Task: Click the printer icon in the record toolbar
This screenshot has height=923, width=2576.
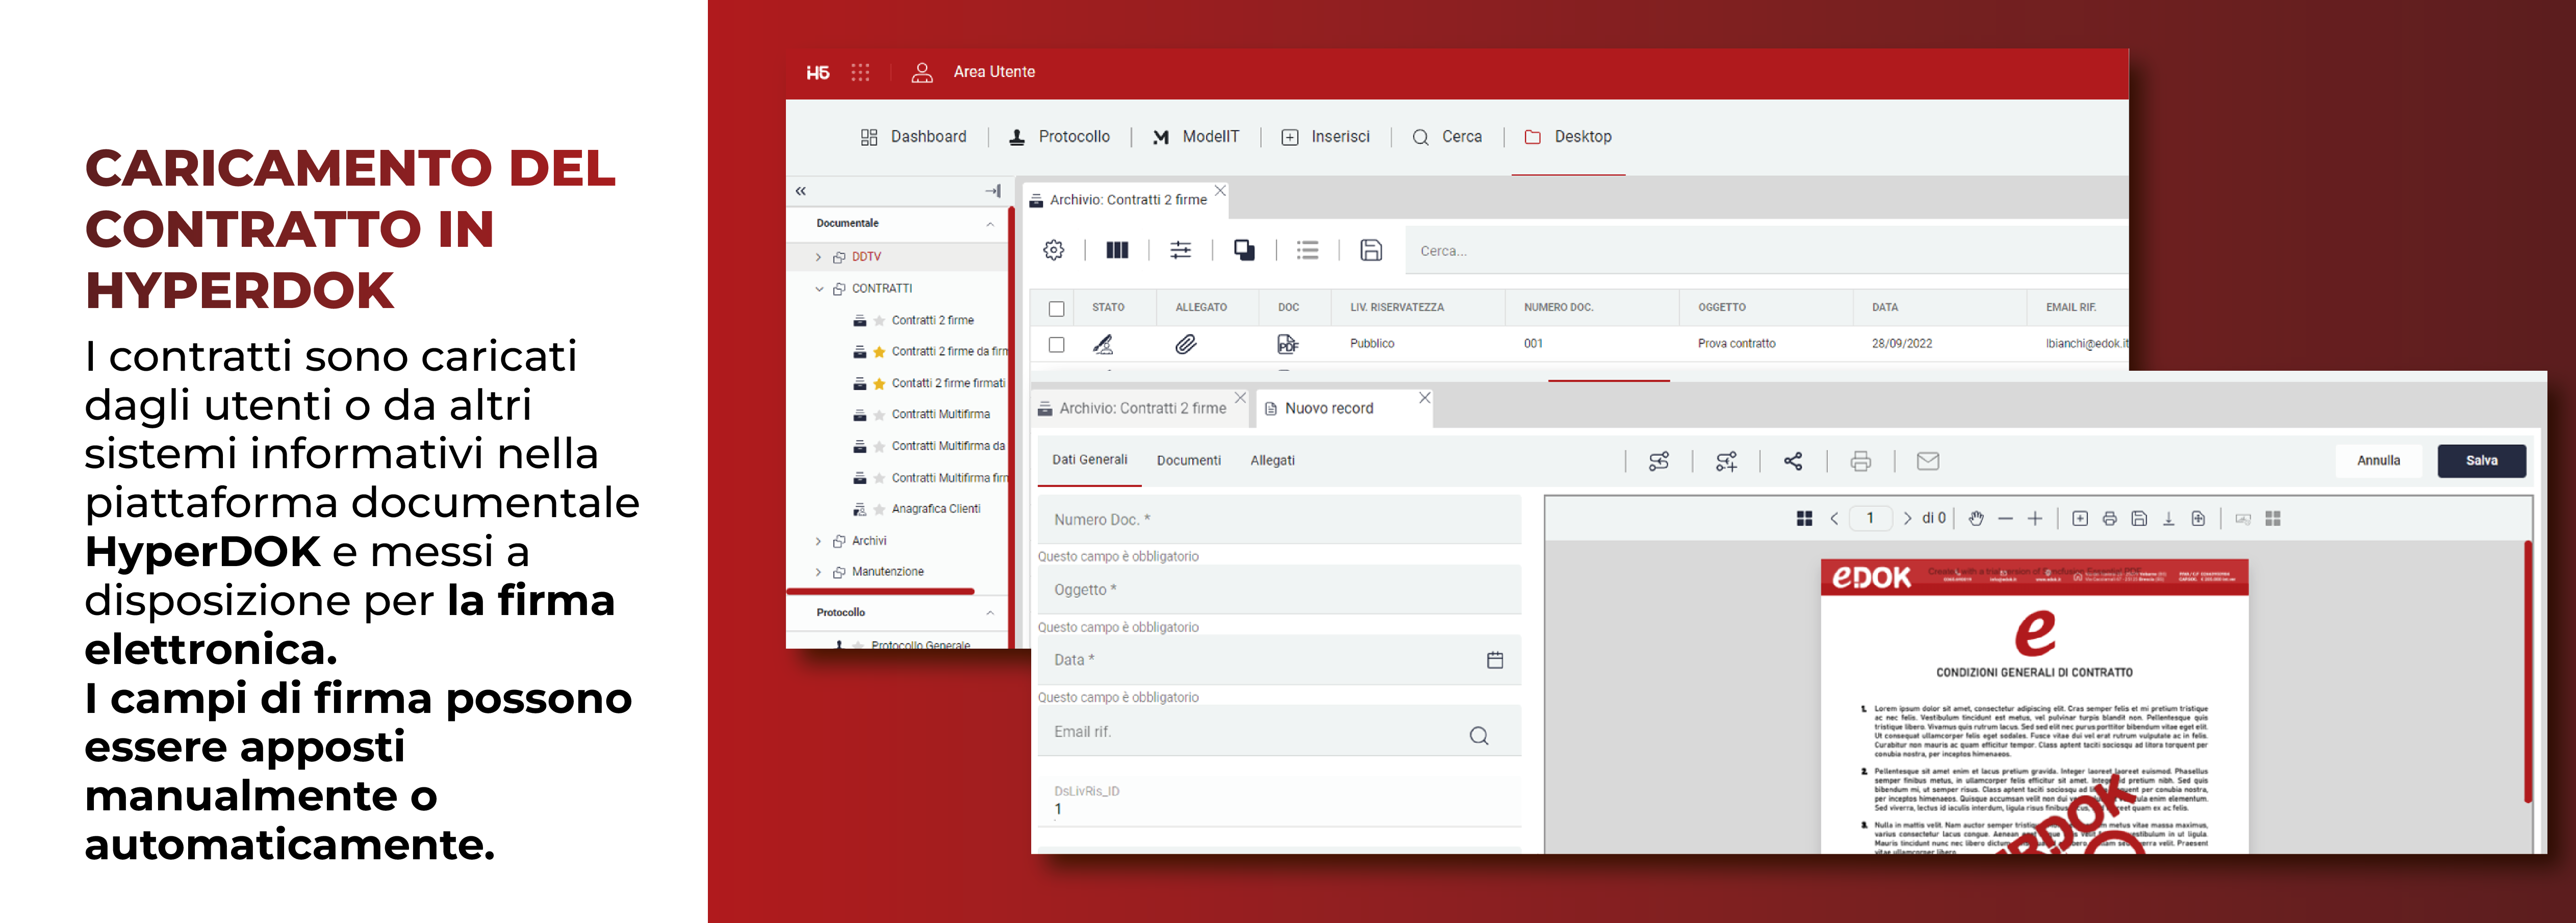Action: (1860, 461)
